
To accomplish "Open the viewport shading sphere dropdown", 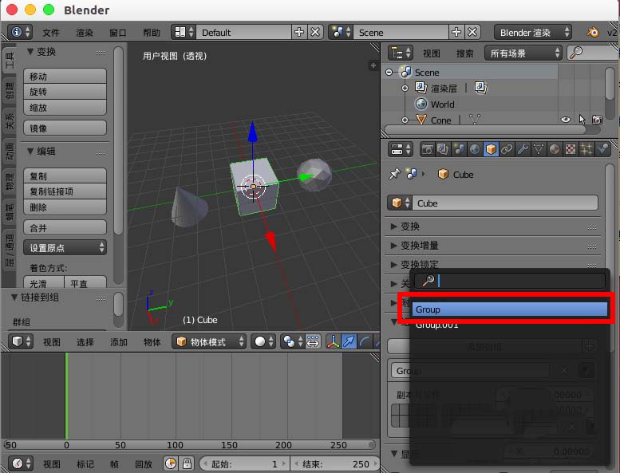I will [x=263, y=342].
